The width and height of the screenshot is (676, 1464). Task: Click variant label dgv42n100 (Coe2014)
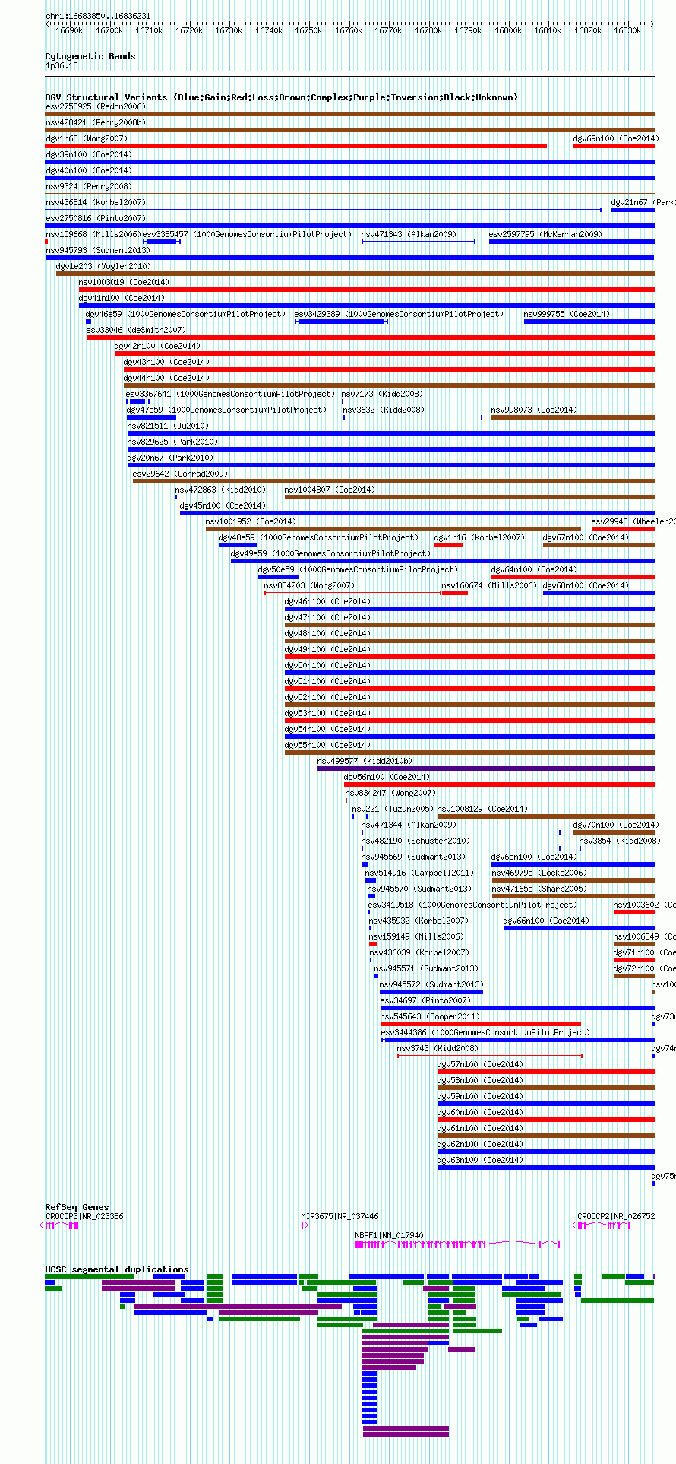(157, 346)
